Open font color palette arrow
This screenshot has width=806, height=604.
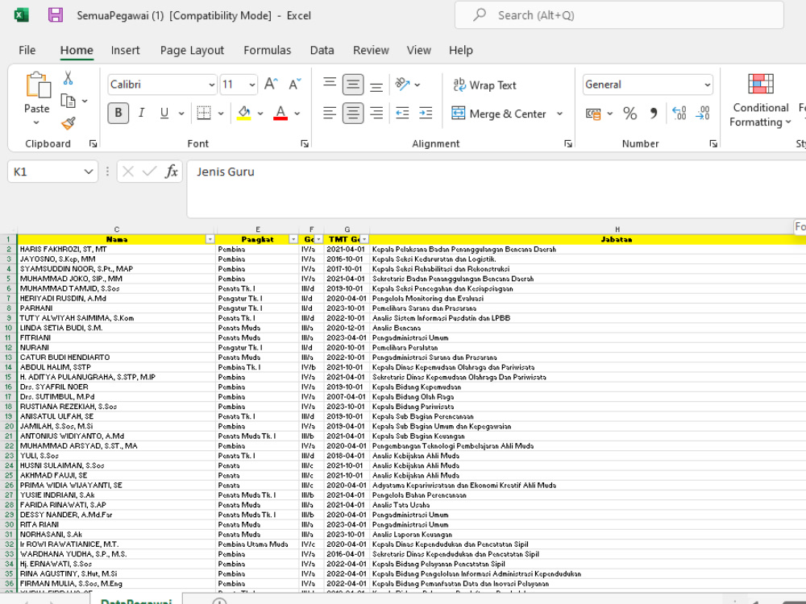[x=297, y=114]
